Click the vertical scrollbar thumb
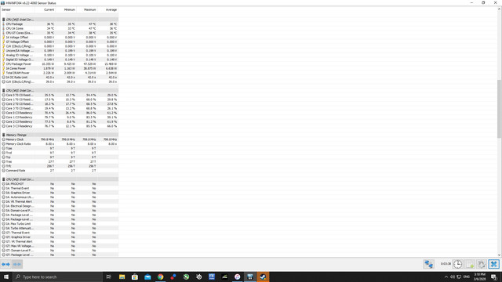The width and height of the screenshot is (502, 282). click(x=499, y=109)
